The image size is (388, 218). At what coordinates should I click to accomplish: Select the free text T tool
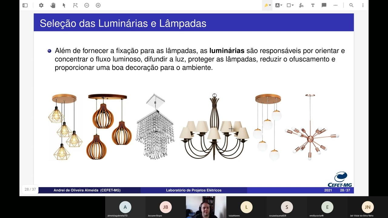pos(313,5)
